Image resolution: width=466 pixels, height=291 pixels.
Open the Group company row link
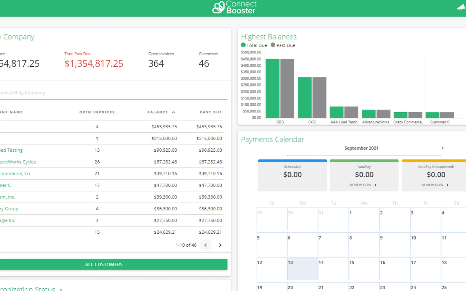pos(9,209)
